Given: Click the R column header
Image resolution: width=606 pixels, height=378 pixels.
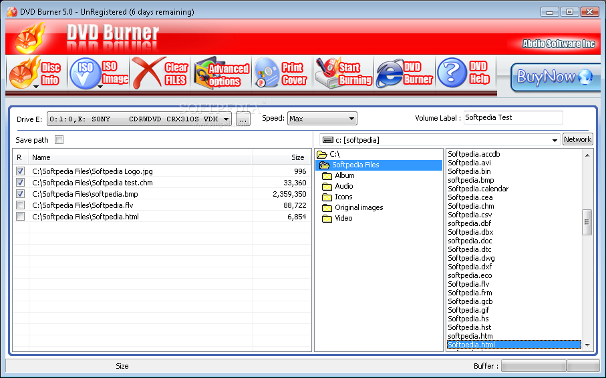Looking at the screenshot, I should pos(21,157).
